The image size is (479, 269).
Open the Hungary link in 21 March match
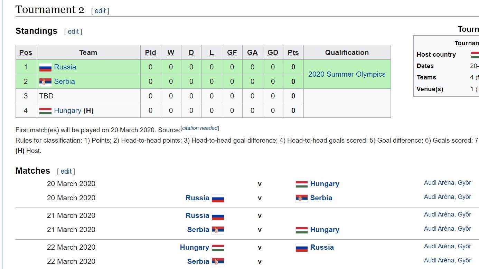[325, 230]
